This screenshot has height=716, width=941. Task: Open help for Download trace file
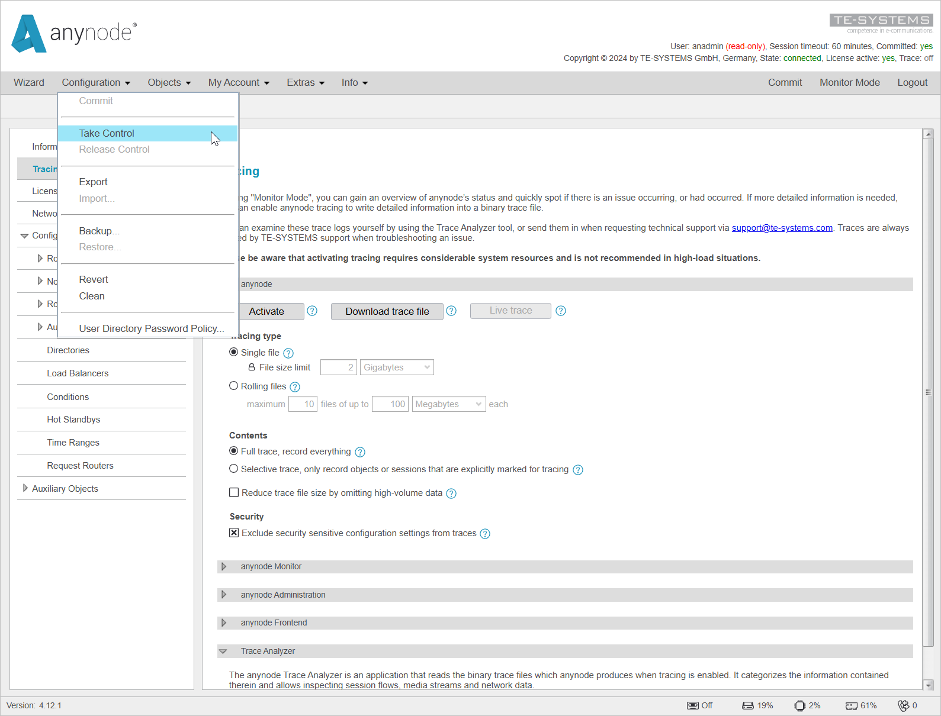451,311
